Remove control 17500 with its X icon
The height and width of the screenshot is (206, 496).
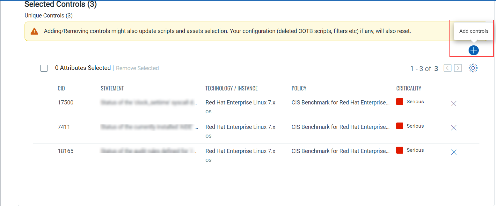coord(454,103)
